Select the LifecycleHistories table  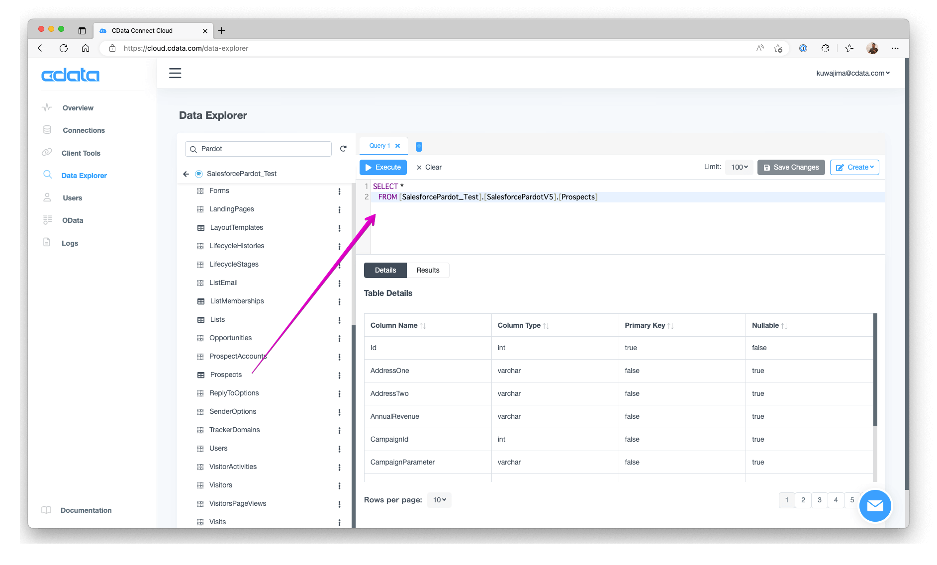point(237,246)
